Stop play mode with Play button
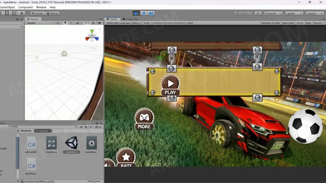Screen dimensions: 326x183 [x=136, y=13]
